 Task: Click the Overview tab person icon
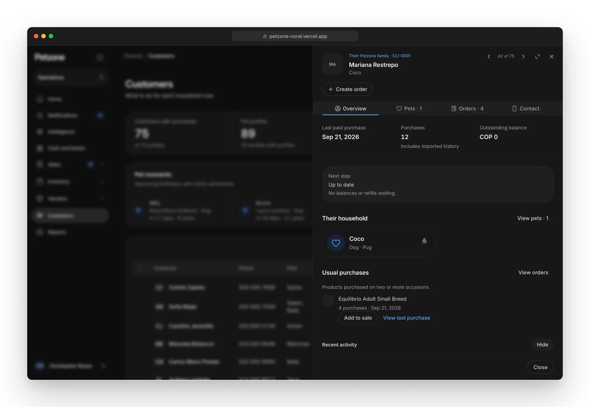[x=338, y=108]
